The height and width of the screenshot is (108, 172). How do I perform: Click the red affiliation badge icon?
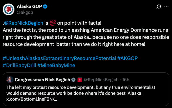80,80
